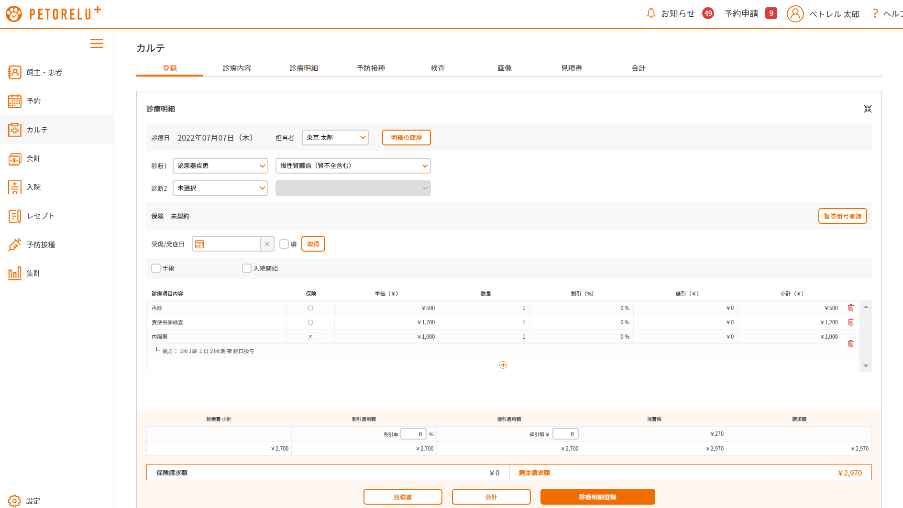
Task: Collapse sidebar with hamburger menu icon
Action: tap(97, 44)
